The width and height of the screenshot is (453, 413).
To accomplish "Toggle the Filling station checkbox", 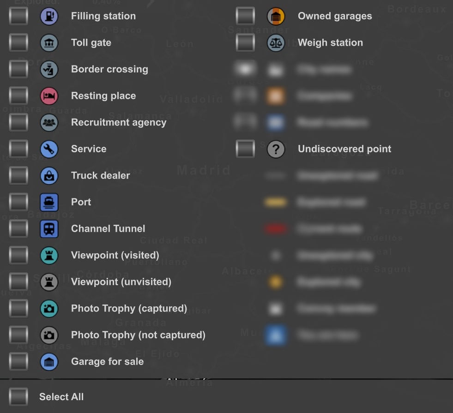I will click(18, 16).
